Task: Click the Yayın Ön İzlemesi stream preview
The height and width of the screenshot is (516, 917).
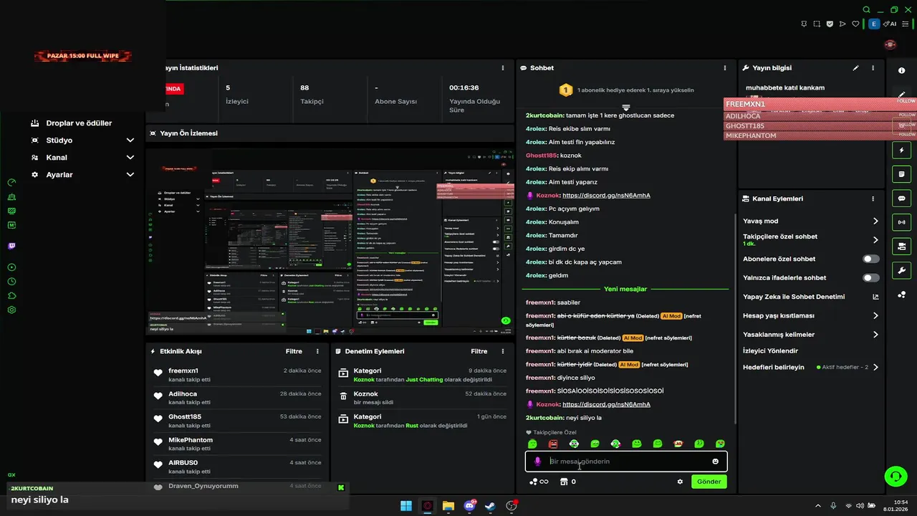Action: [330, 241]
